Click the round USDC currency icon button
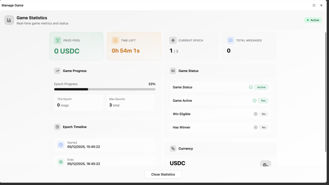The height and width of the screenshot is (185, 329). point(265,164)
